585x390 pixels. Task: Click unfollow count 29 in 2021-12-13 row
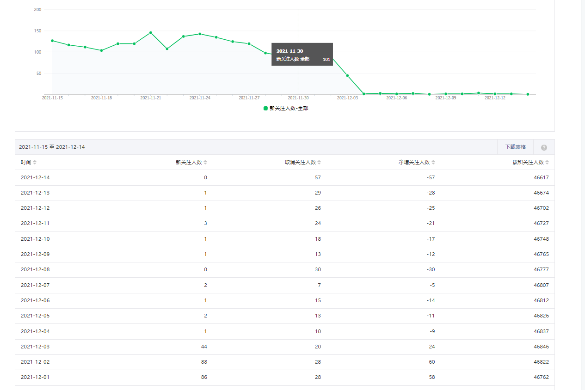click(x=318, y=193)
